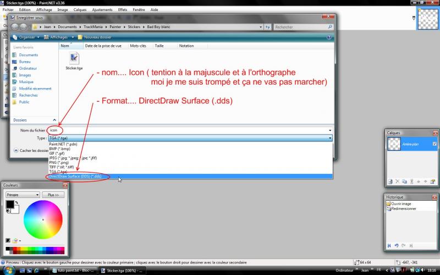Toggle visibility checkbox of Arrière-plan layer
Viewport: 440px width, 275px height.
click(x=435, y=144)
